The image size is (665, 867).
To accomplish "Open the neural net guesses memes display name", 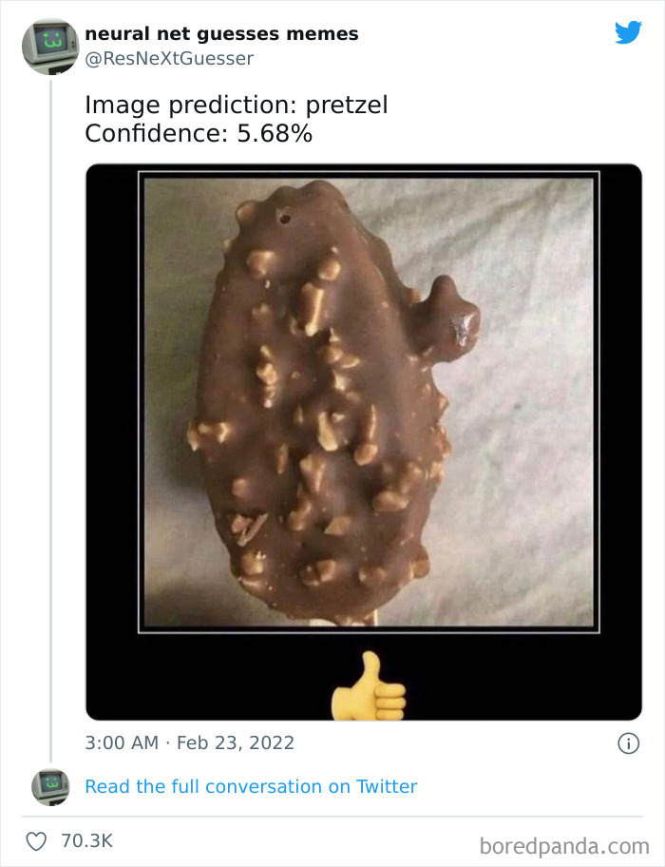I will click(221, 34).
